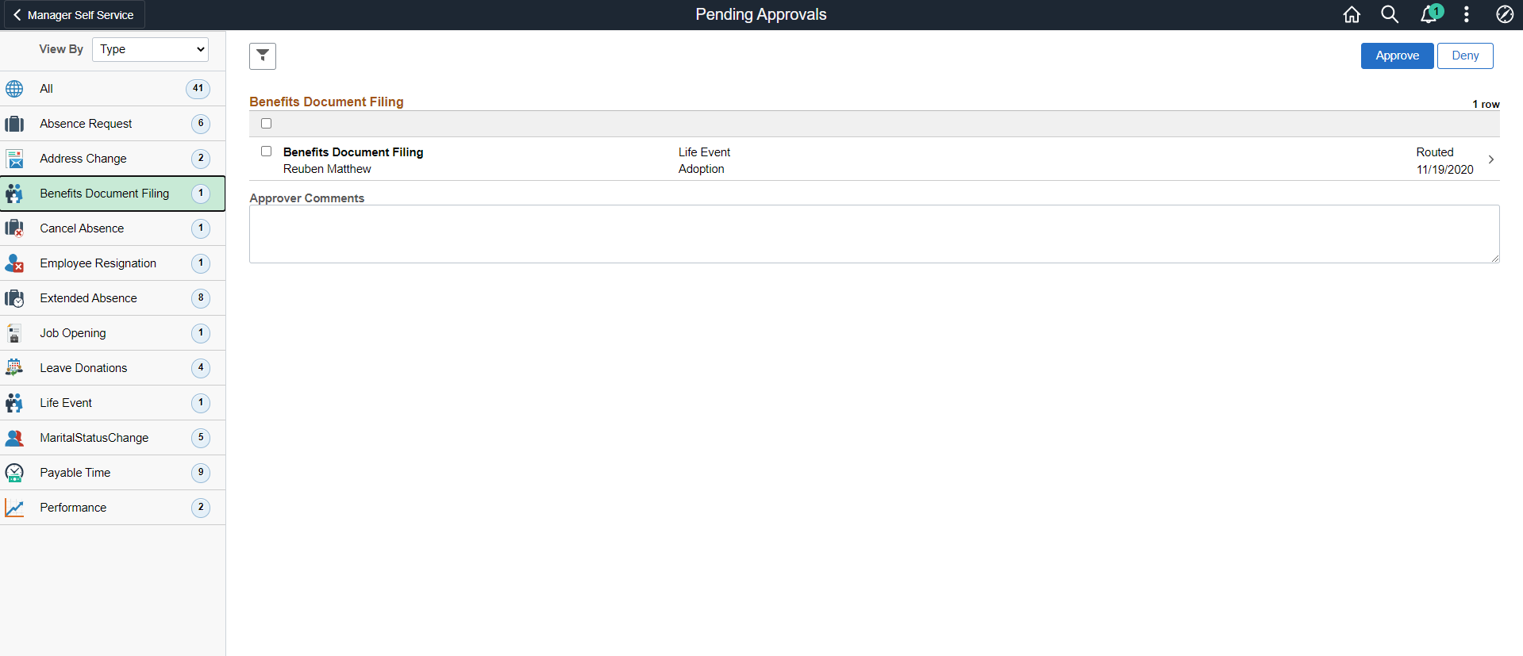1523x656 pixels.
Task: Open the global search magnifier icon
Action: [x=1390, y=14]
